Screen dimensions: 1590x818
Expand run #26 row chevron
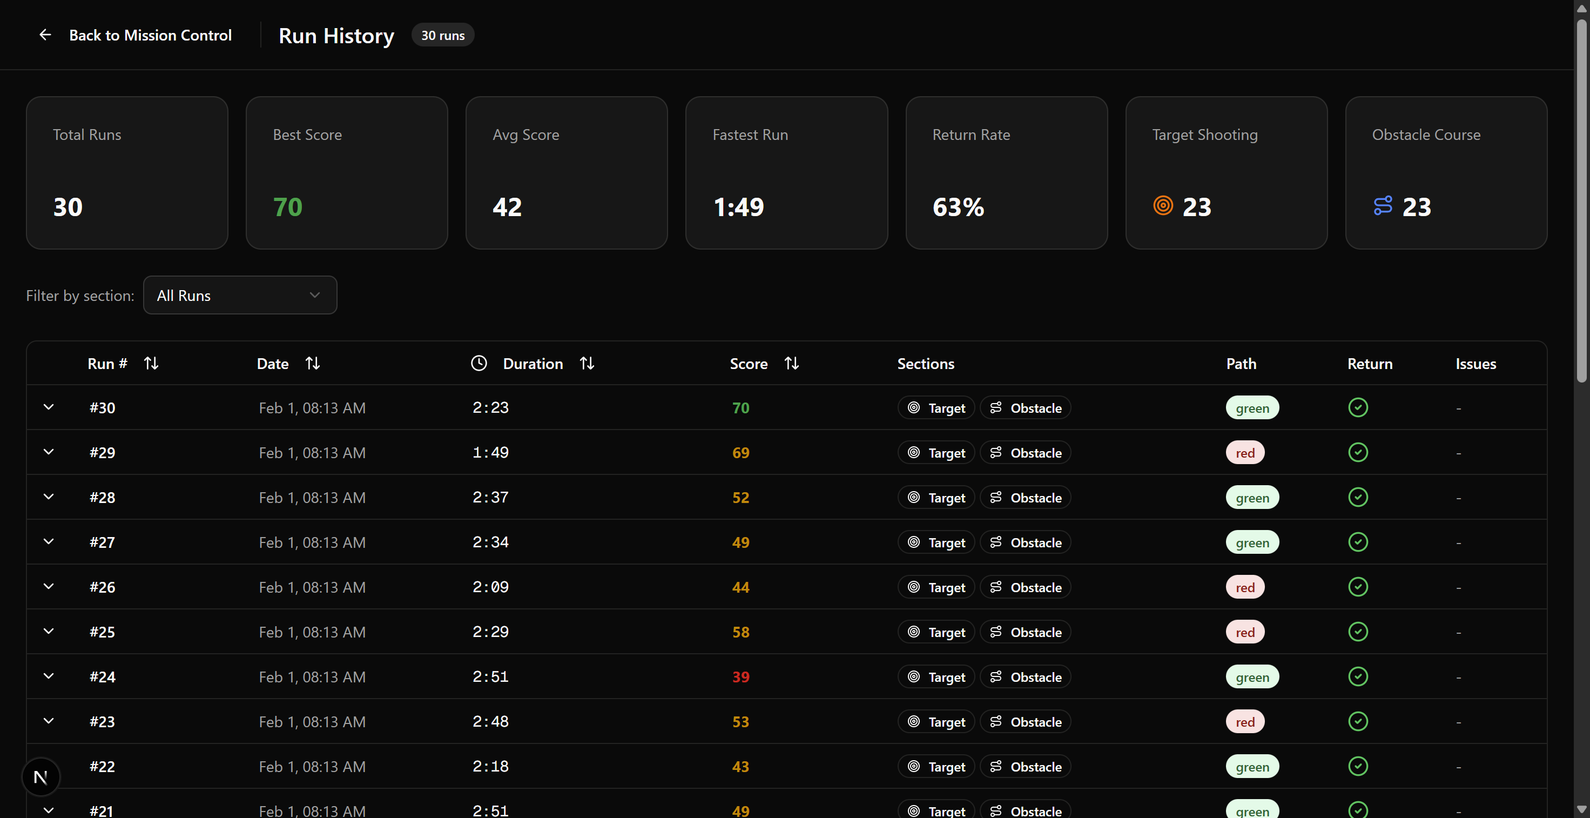(x=49, y=587)
